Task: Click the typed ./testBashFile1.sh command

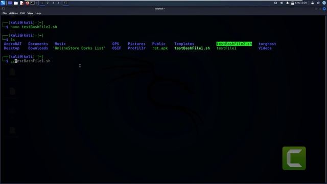Action: tap(31, 61)
